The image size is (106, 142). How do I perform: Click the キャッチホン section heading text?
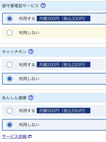click(x=14, y=52)
